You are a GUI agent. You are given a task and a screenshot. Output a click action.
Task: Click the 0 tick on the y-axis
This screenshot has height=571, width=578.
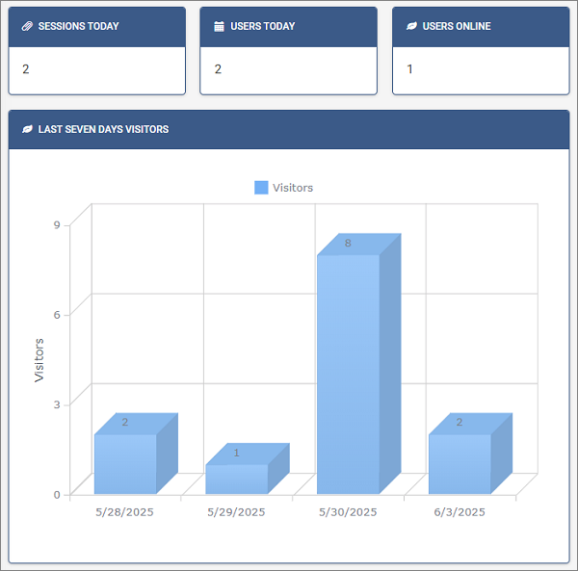coord(57,495)
